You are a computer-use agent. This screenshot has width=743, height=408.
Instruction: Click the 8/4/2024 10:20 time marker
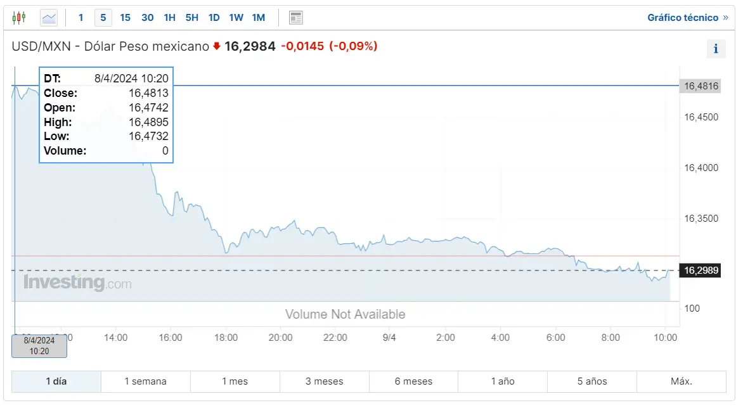39,346
